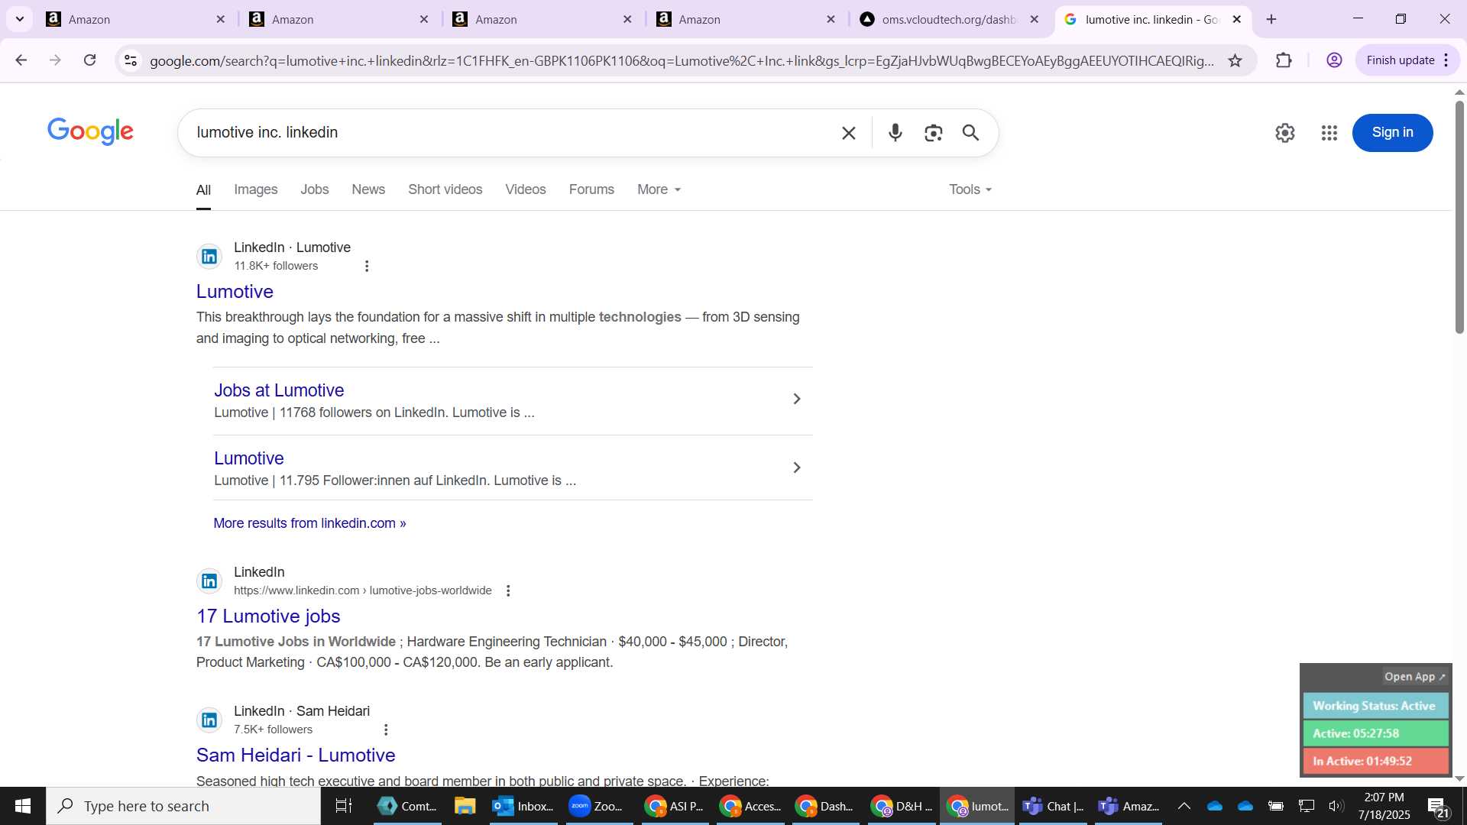Open the volume control in tray
The width and height of the screenshot is (1467, 825).
pos(1336,806)
